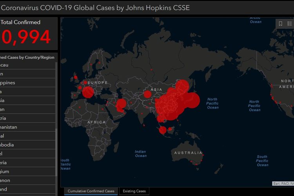Select the 'cau' country row
Image resolution: width=294 pixels, height=196 pixels.
(27, 65)
